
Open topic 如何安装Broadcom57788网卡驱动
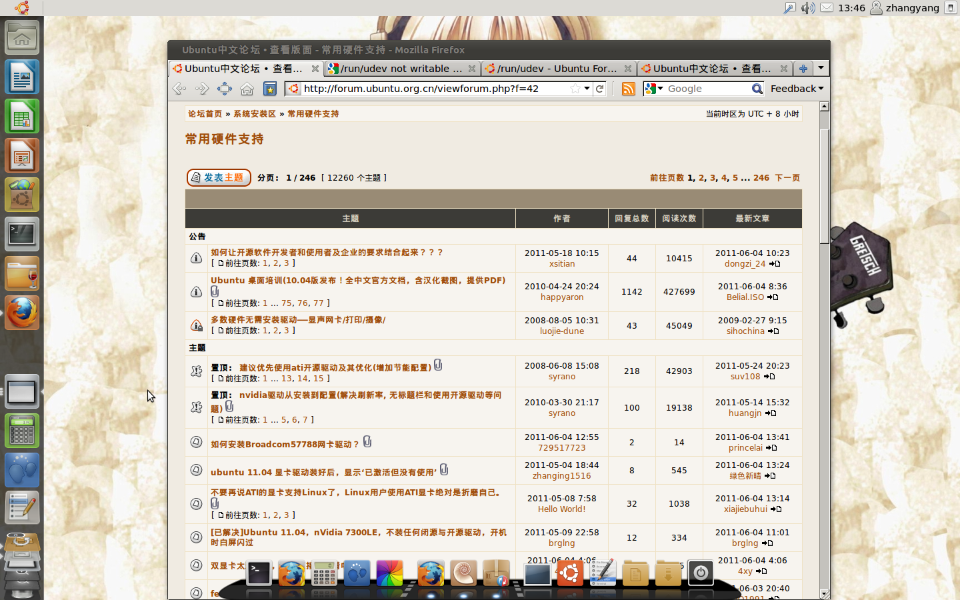(x=285, y=445)
